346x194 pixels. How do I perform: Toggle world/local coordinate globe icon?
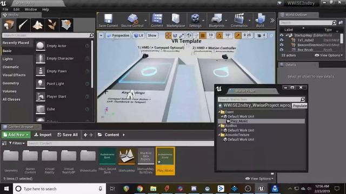[x=189, y=36]
